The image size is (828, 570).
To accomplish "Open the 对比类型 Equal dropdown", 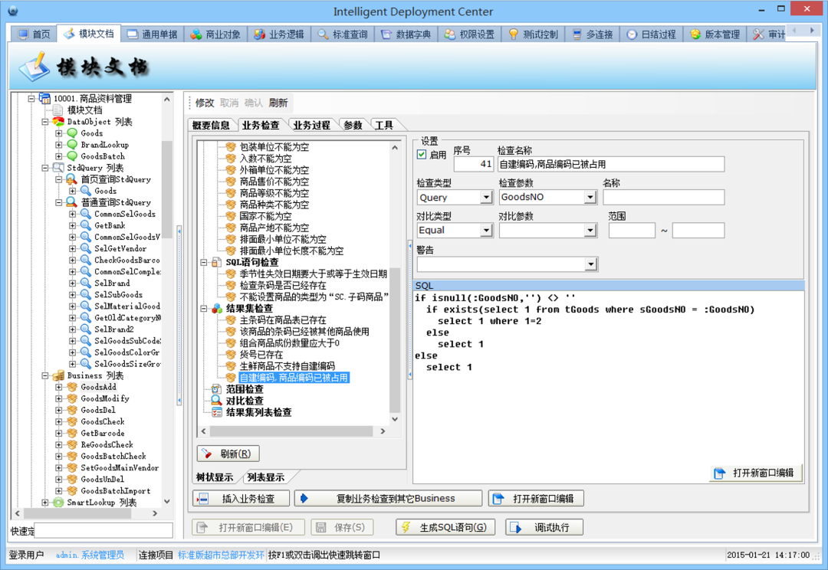I will [486, 230].
